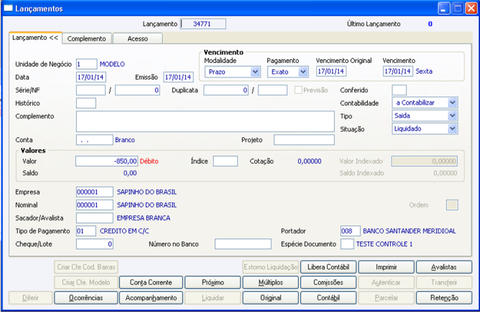This screenshot has height=312, width=480.
Task: Click the Ocorrências button
Action: coord(86,298)
